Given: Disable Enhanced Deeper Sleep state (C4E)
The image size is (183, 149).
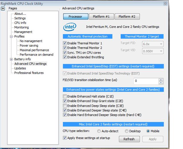Looking at the screenshot, I should (65, 110).
